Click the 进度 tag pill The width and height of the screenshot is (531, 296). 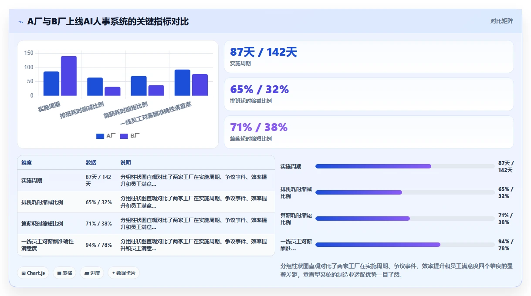coord(92,273)
